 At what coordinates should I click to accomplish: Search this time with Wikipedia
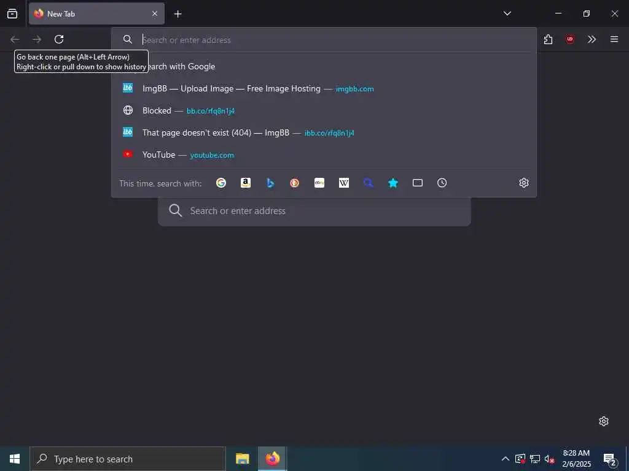click(344, 183)
